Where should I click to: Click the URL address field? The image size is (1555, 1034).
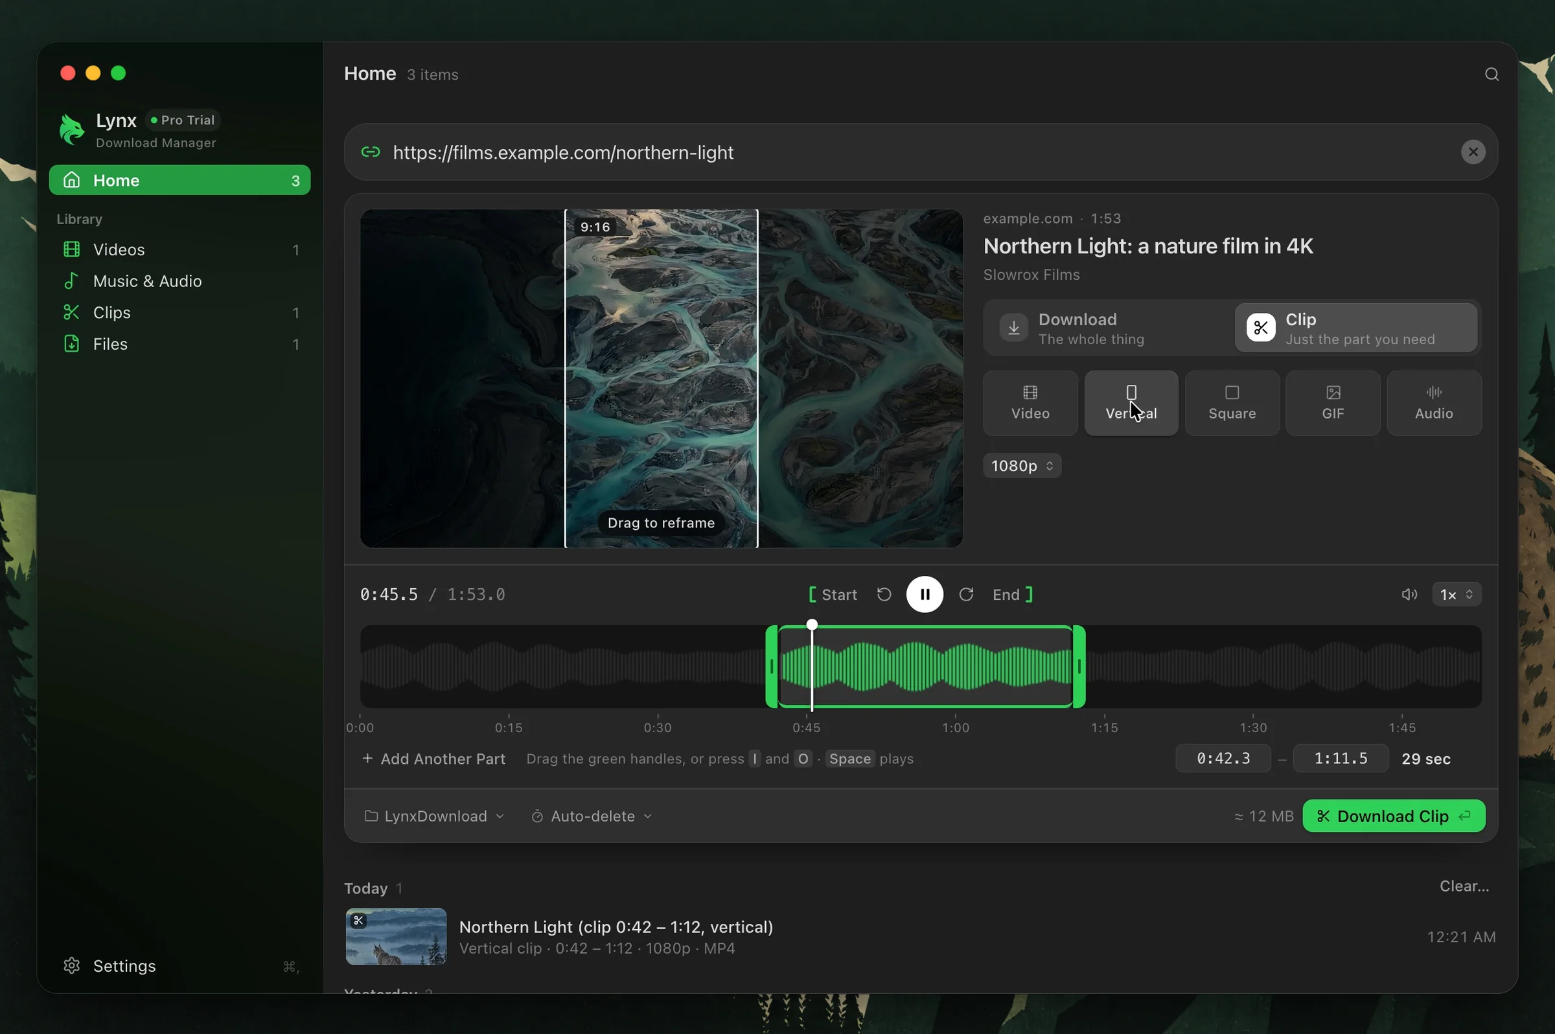click(x=921, y=152)
